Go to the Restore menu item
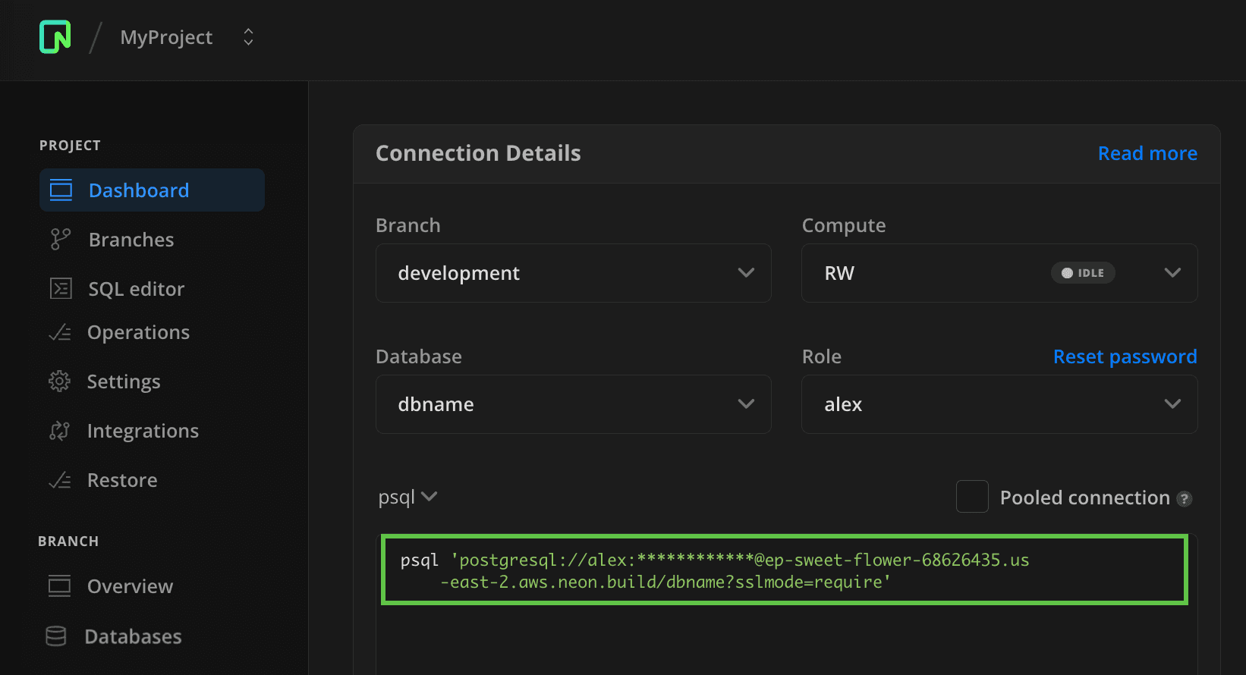 click(122, 480)
